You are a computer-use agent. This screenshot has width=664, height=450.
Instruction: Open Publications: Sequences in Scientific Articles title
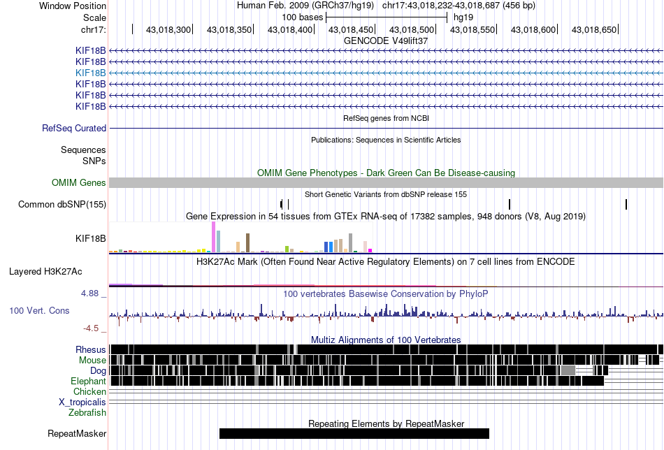(x=386, y=140)
